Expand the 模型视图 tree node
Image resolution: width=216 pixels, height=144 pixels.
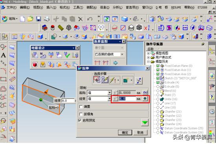click(148, 53)
